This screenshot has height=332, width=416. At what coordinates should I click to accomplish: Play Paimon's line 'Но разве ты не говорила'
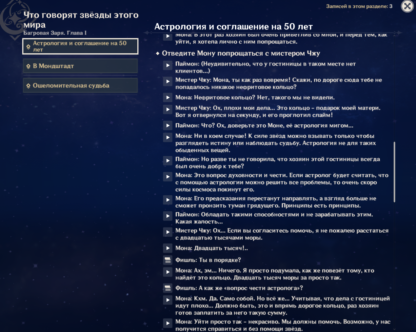coord(167,160)
